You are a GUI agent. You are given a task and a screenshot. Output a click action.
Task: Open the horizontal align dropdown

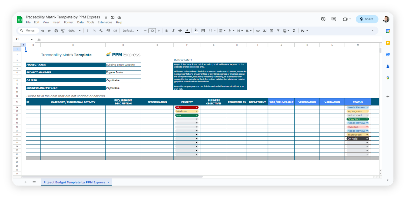point(222,31)
